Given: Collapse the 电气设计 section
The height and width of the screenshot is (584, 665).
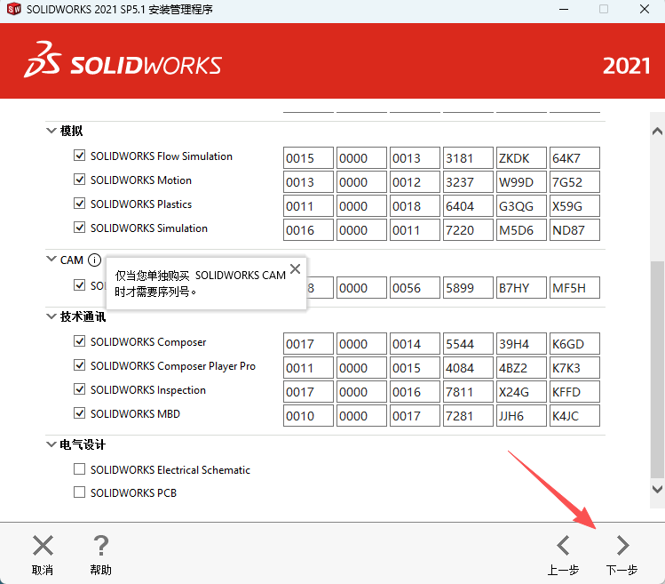Looking at the screenshot, I should (x=51, y=444).
